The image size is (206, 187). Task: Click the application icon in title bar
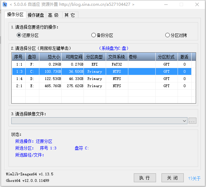pos(5,4)
